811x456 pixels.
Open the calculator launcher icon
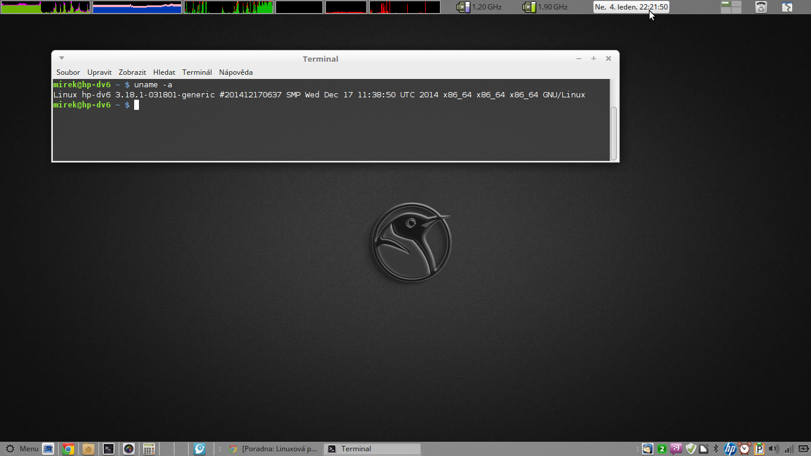coord(149,449)
